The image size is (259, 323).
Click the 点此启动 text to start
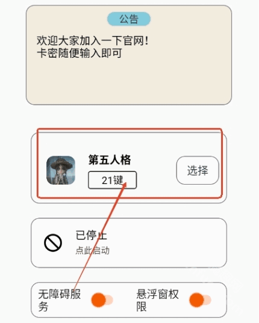coord(92,250)
